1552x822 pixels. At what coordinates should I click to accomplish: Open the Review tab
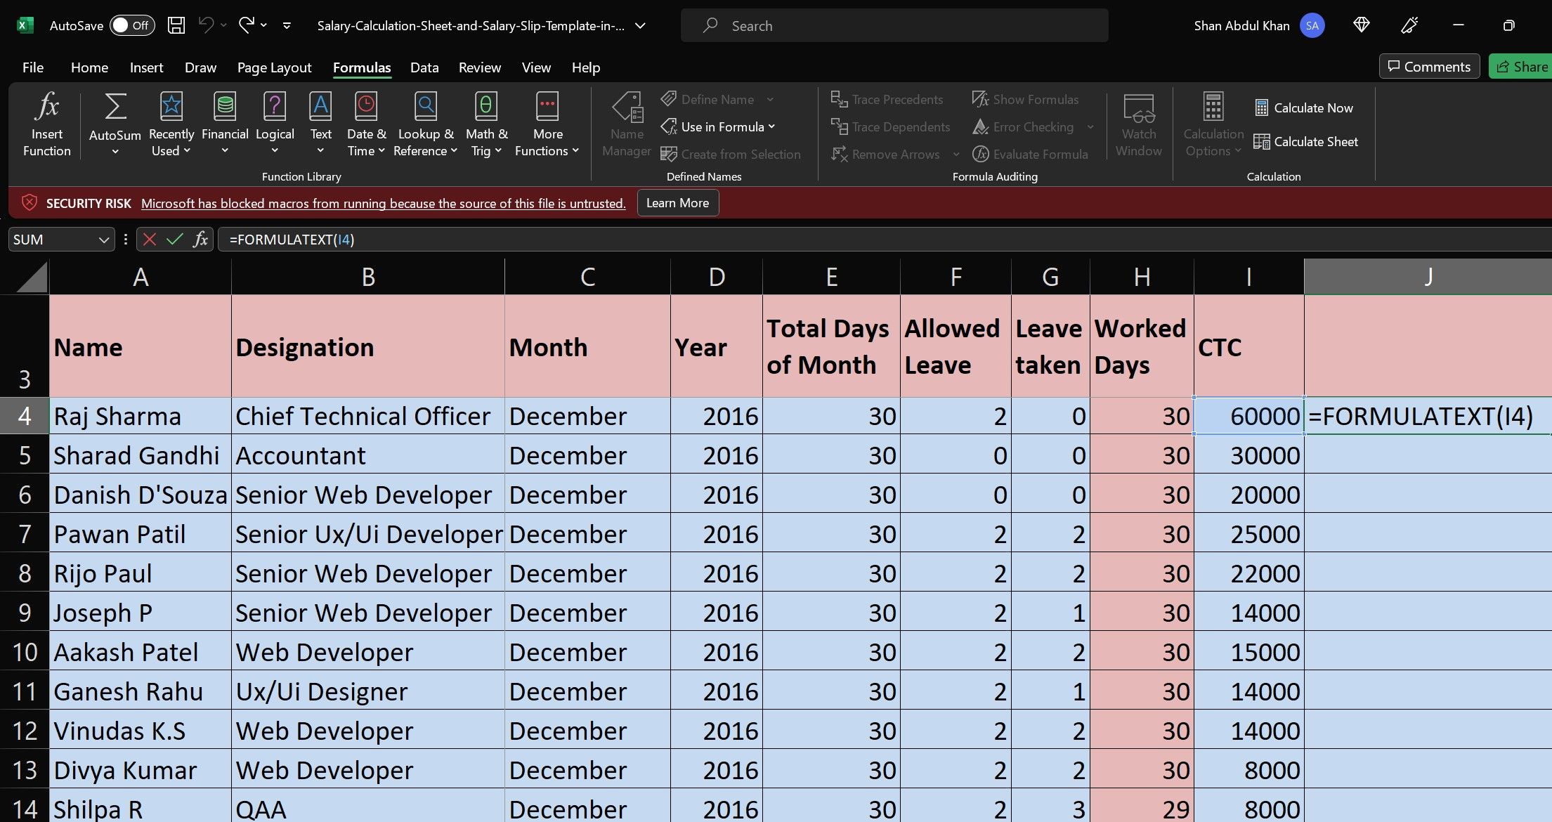coord(480,67)
